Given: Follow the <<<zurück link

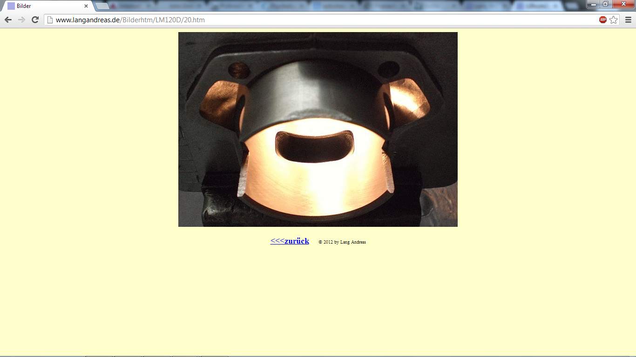Looking at the screenshot, I should tap(290, 241).
